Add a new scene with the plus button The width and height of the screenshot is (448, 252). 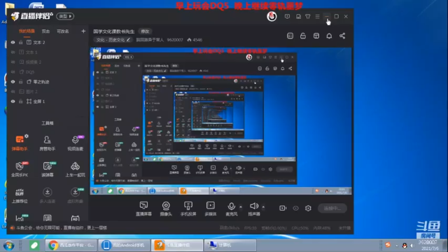click(83, 31)
